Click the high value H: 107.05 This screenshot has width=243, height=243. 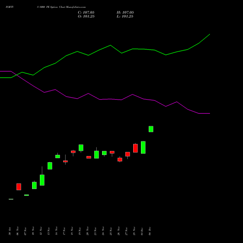click(125, 13)
